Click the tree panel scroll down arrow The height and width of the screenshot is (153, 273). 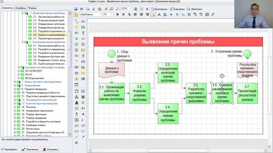tap(70, 134)
